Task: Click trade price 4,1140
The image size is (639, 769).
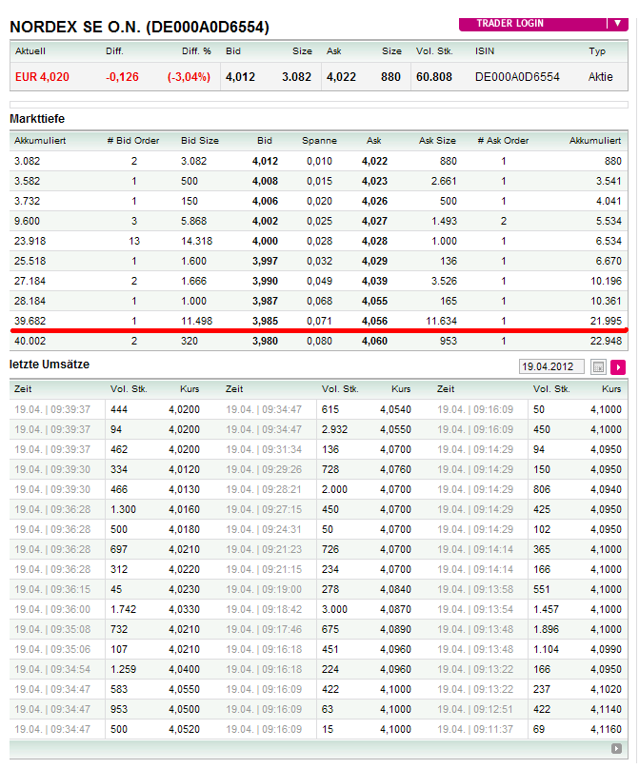Action: [606, 710]
